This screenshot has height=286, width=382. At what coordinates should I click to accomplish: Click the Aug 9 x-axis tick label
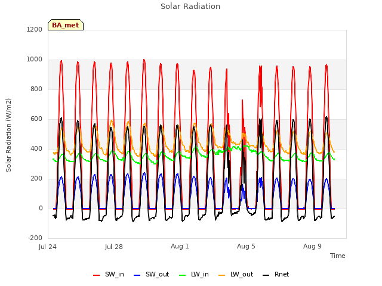(x=312, y=246)
